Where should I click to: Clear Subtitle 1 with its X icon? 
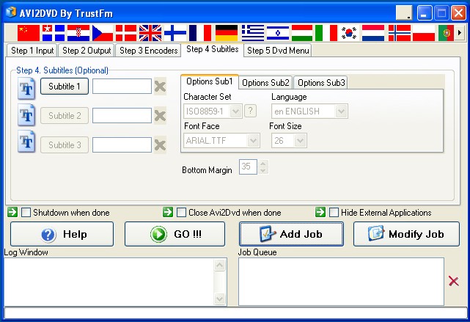coord(160,87)
